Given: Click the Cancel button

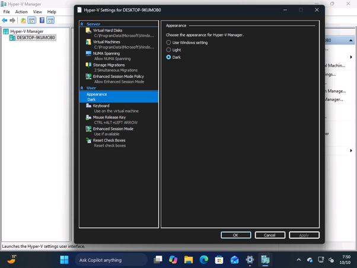Looking at the screenshot, I should point(270,235).
